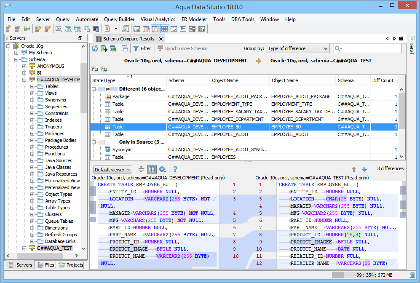Show the tab list icon at top right
The width and height of the screenshot is (420, 283).
point(401,39)
